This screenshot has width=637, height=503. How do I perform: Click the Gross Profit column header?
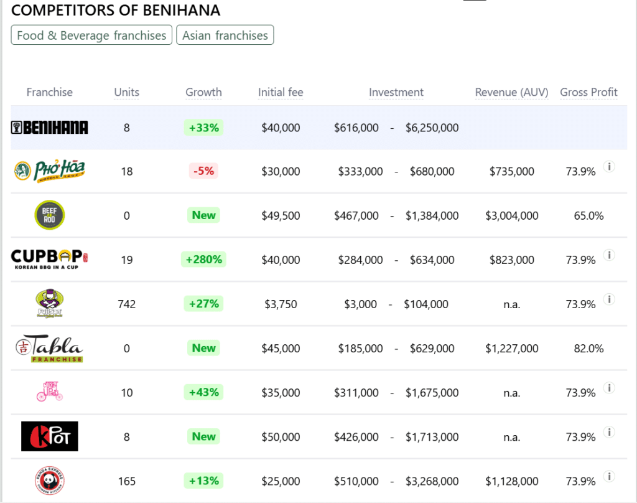(x=588, y=92)
